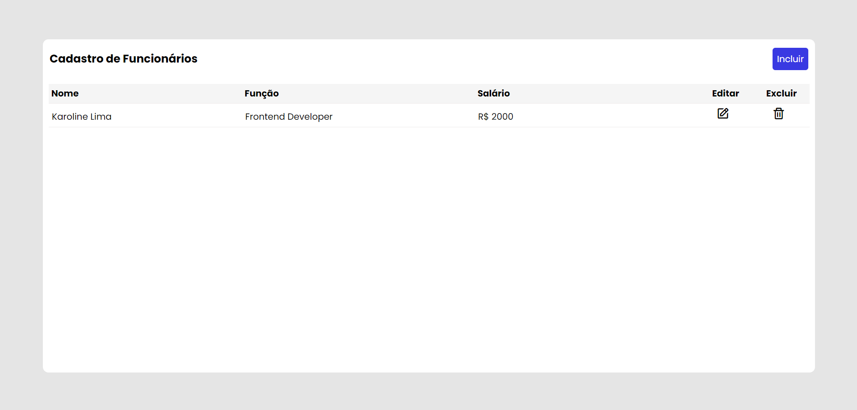The width and height of the screenshot is (857, 410).
Task: Click the Frontend Developer cell
Action: 288,116
